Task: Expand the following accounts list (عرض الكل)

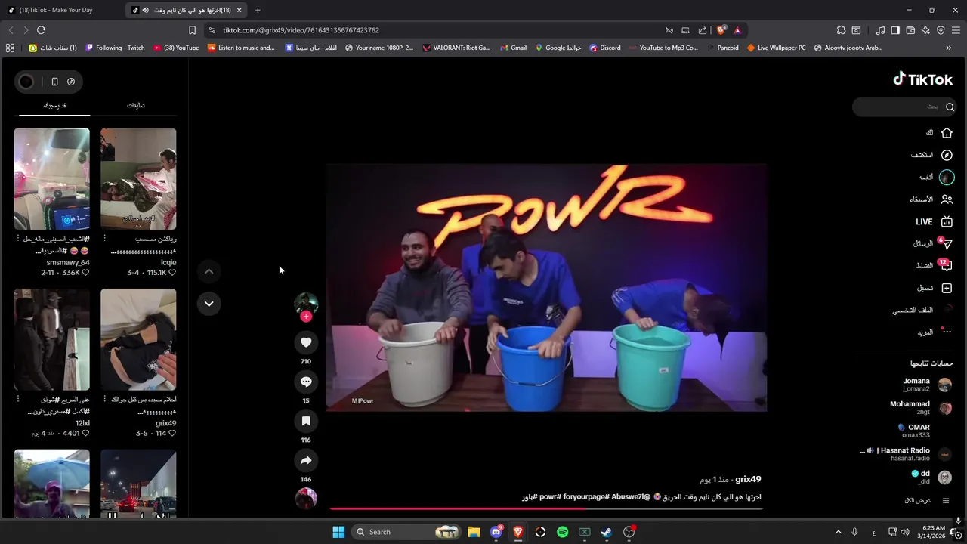Action: click(927, 500)
